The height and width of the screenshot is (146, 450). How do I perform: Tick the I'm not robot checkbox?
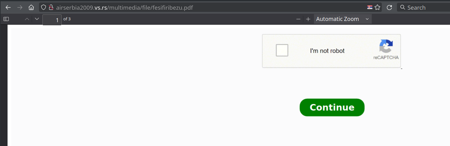[282, 50]
